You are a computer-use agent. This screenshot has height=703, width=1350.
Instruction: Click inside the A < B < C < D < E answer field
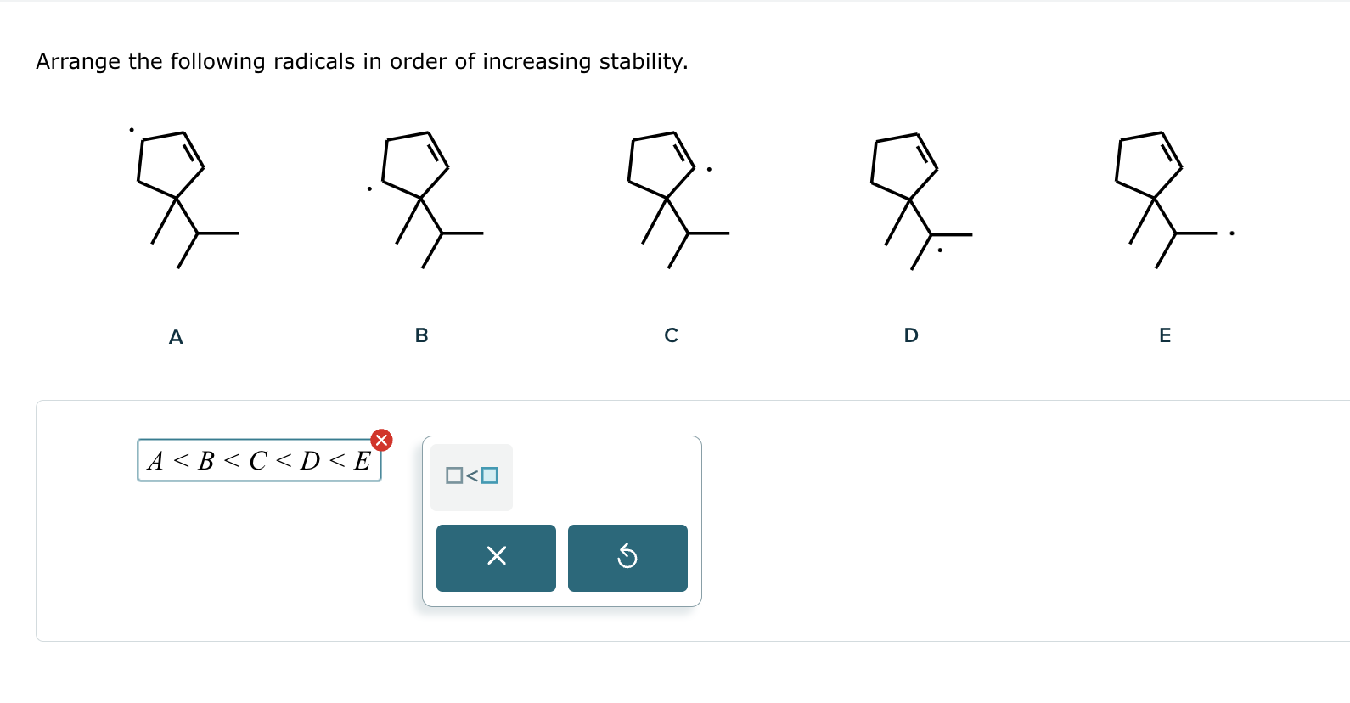point(258,462)
